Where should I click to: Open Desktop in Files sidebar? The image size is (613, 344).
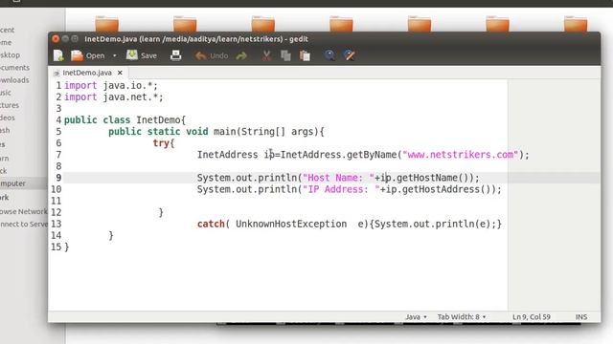point(10,55)
